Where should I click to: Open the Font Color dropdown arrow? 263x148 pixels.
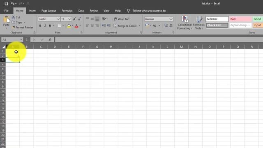(80, 25)
